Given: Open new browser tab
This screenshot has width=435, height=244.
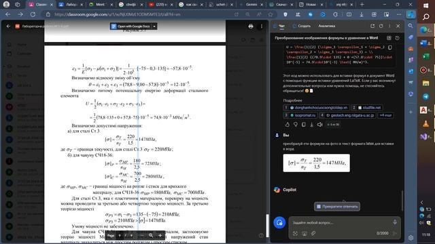Looking at the screenshot, I should [x=362, y=5].
